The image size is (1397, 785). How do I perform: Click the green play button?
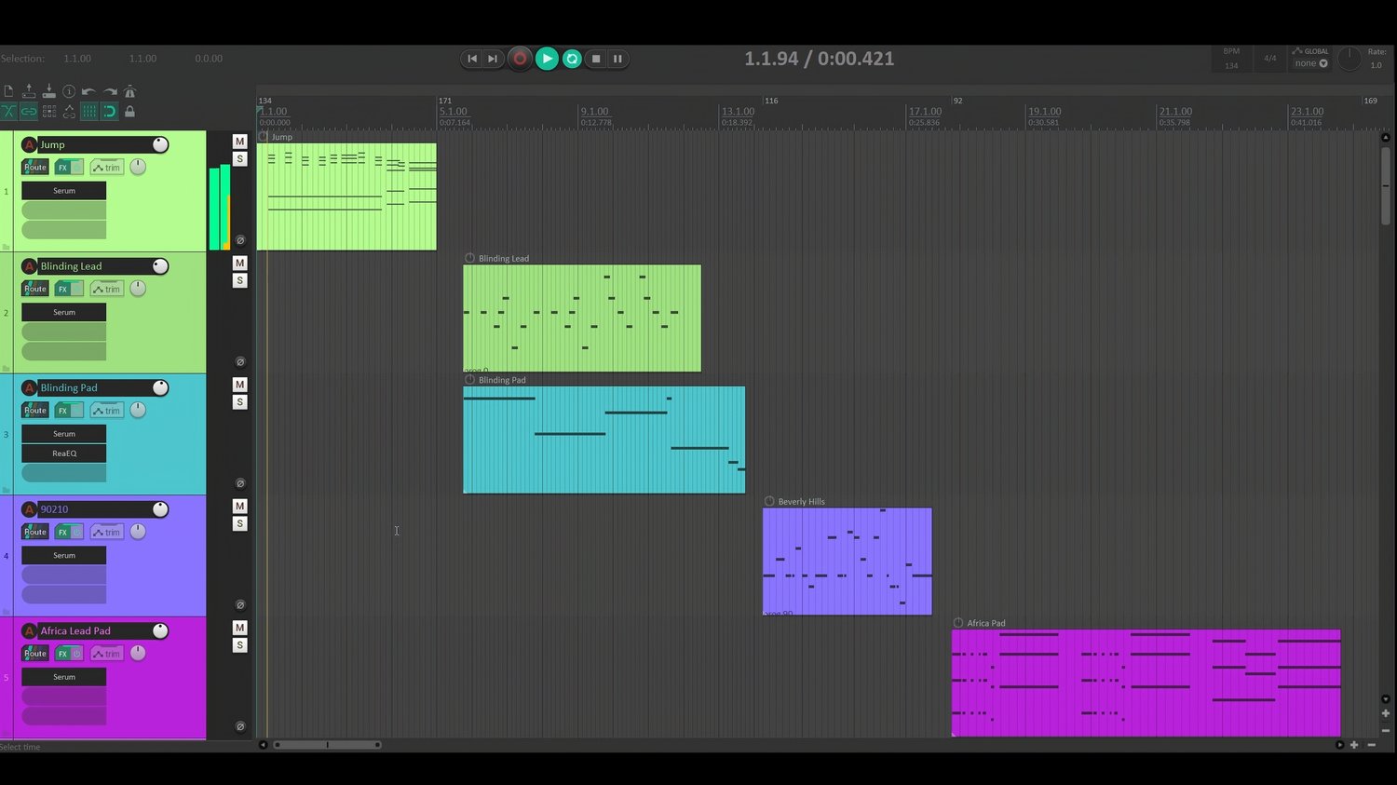pos(547,59)
